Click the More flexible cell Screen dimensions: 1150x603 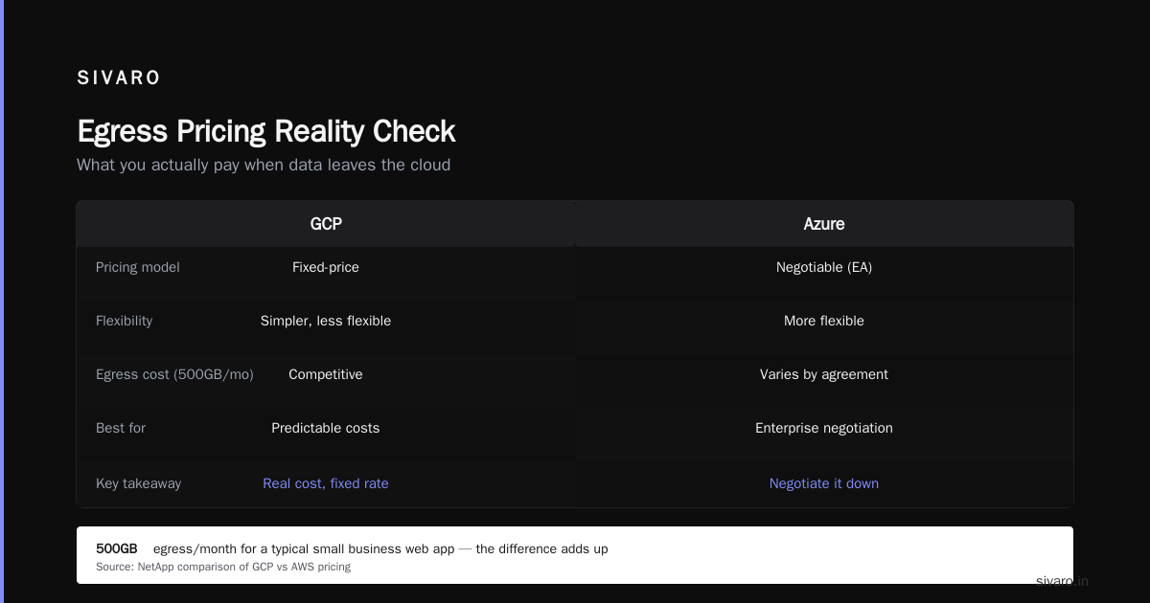(824, 321)
